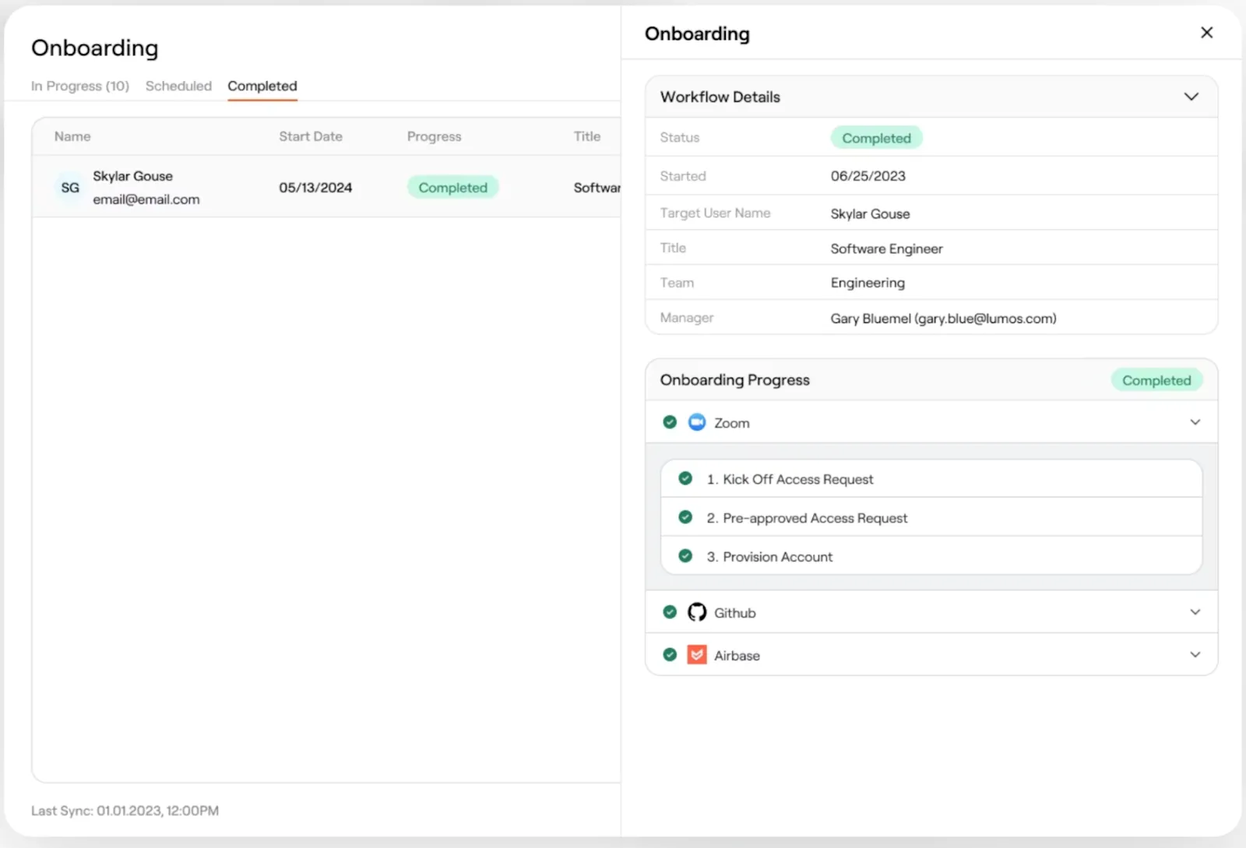Click Completed badge in Onboarding Progress header
Viewport: 1246px width, 848px height.
1156,380
